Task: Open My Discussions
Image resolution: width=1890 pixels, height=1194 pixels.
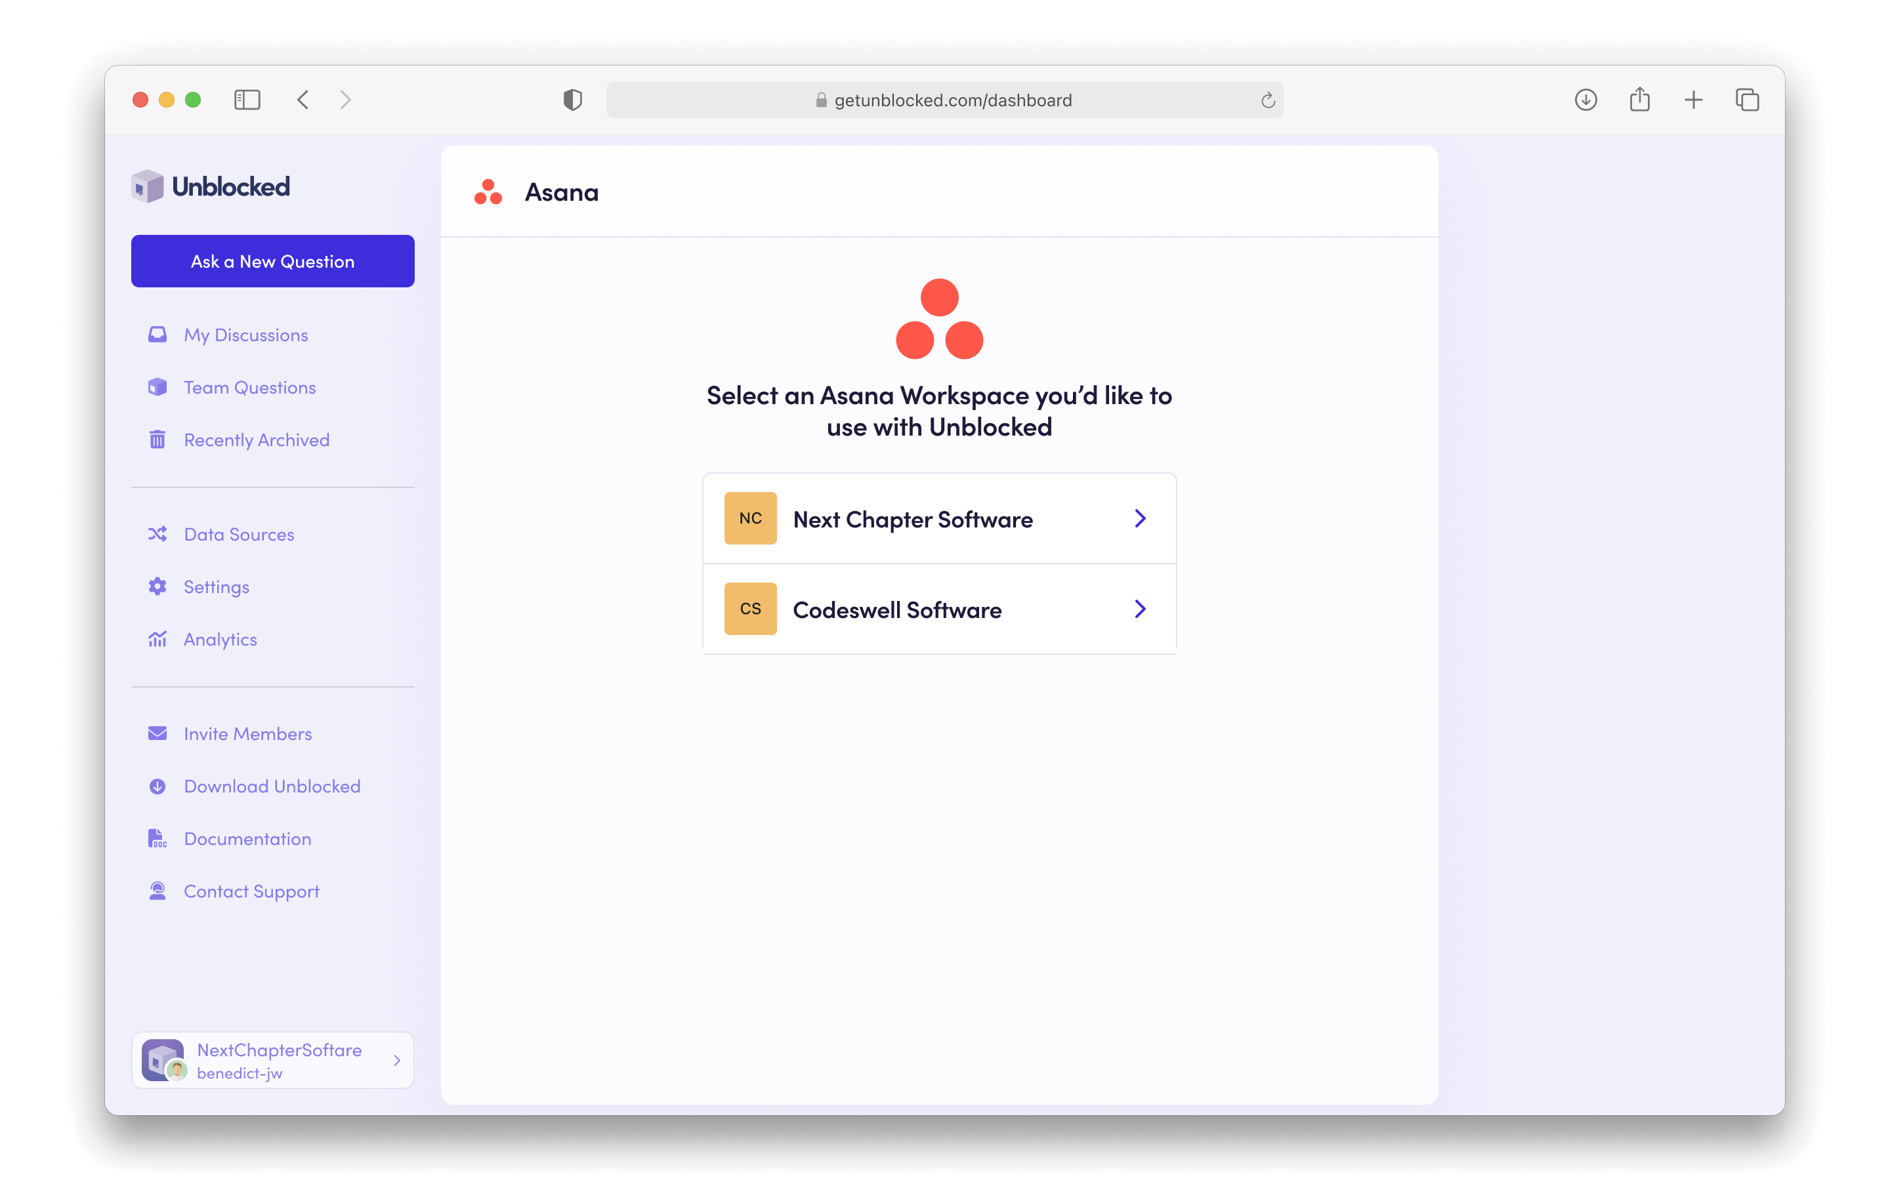Action: tap(245, 335)
